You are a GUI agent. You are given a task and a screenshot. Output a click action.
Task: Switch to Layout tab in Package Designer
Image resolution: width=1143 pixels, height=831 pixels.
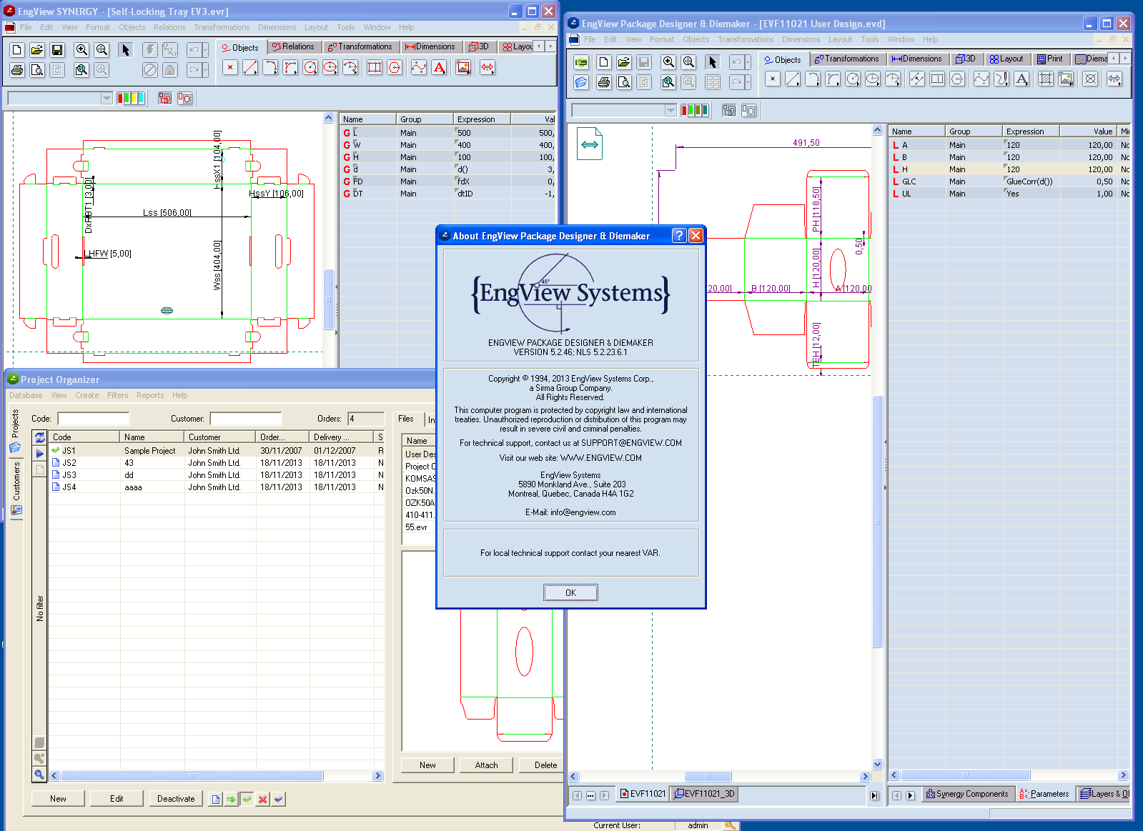(1006, 59)
